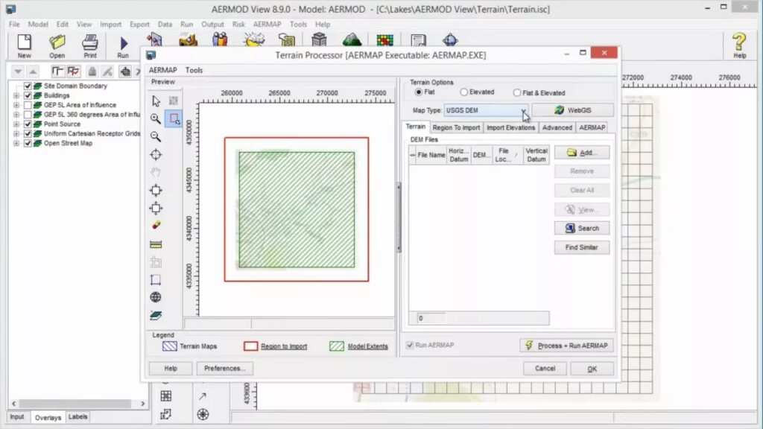Viewport: 763px width, 429px height.
Task: Click the red Region to Import legend swatch
Action: pyautogui.click(x=250, y=346)
